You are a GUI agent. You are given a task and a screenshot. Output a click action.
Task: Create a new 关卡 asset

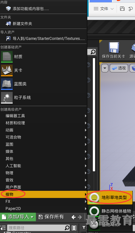click(x=43, y=70)
